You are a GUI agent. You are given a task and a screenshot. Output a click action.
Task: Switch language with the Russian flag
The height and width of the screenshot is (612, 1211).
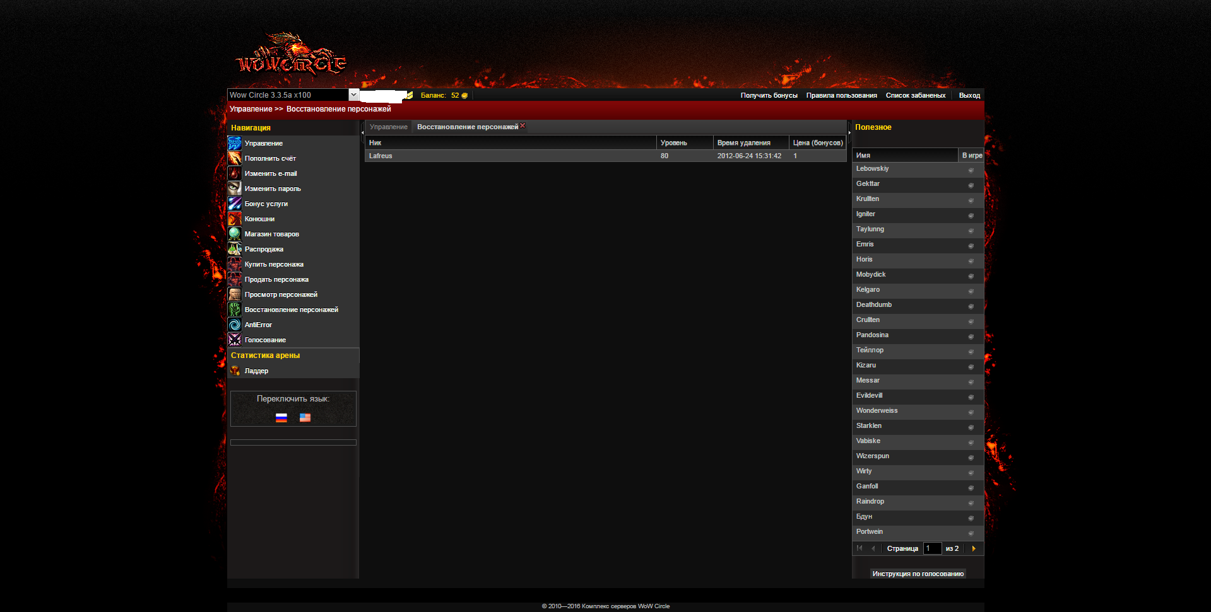281,417
